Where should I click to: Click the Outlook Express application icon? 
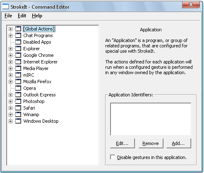tap(18, 95)
